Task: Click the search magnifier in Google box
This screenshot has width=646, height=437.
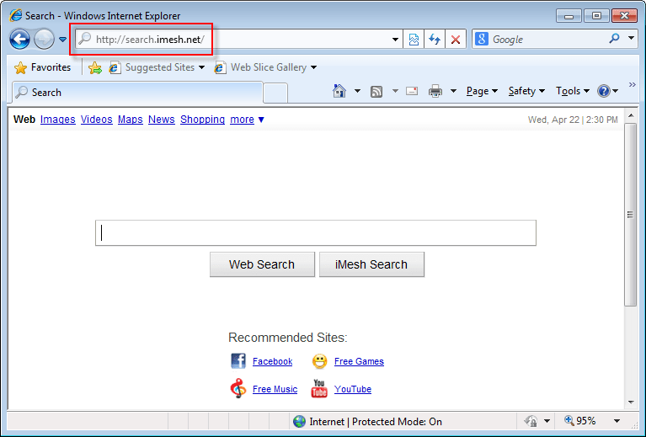Action: pos(614,39)
